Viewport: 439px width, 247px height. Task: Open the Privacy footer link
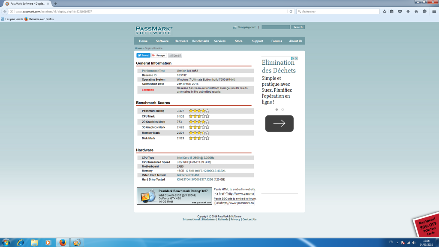tap(235, 219)
